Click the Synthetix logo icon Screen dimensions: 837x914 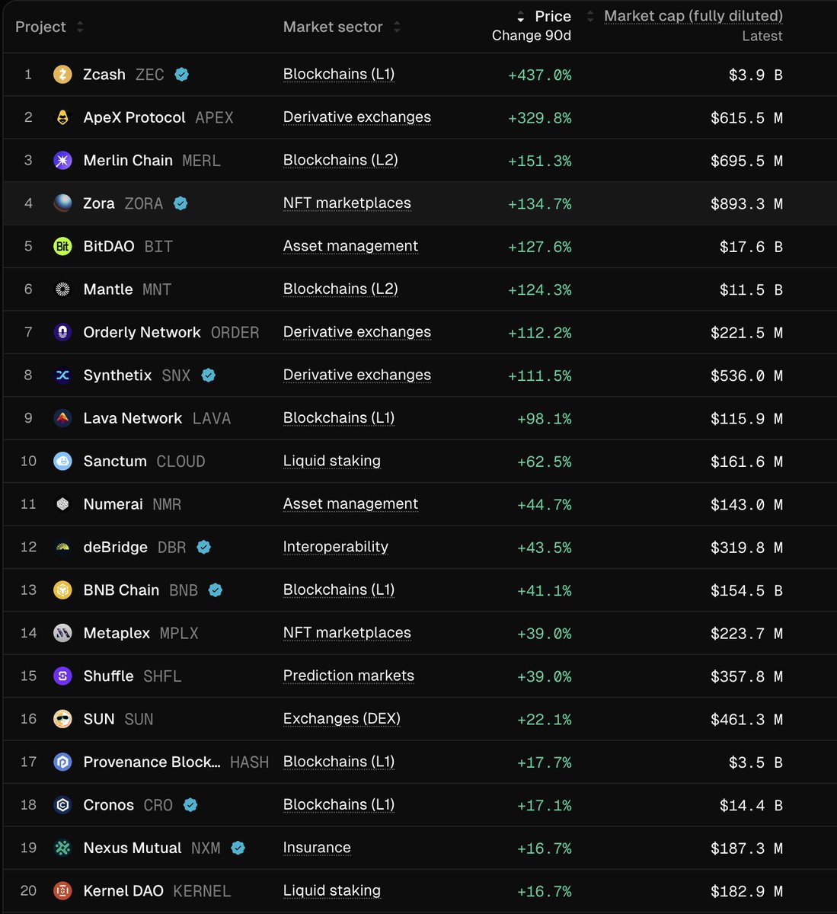[62, 376]
